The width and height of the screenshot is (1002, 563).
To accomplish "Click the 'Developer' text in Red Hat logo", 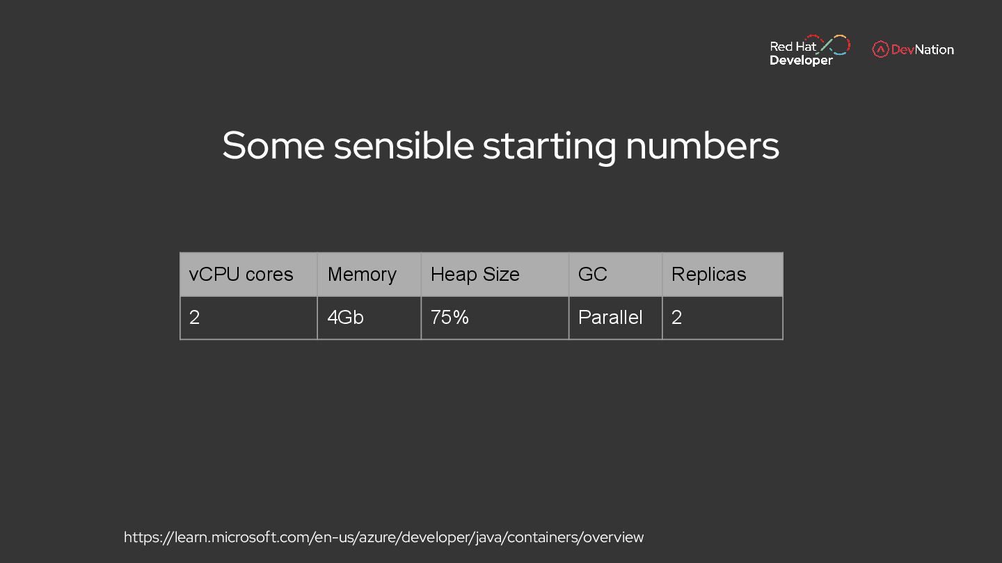I will [x=801, y=60].
